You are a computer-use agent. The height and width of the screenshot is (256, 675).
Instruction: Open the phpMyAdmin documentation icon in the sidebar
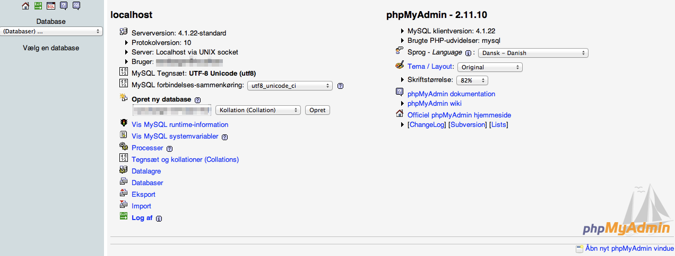(x=64, y=6)
